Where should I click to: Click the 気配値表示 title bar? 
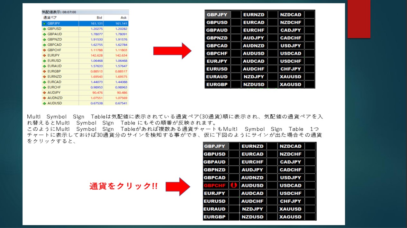tap(85, 12)
